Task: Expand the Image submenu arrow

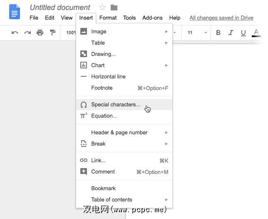Action: [x=166, y=32]
